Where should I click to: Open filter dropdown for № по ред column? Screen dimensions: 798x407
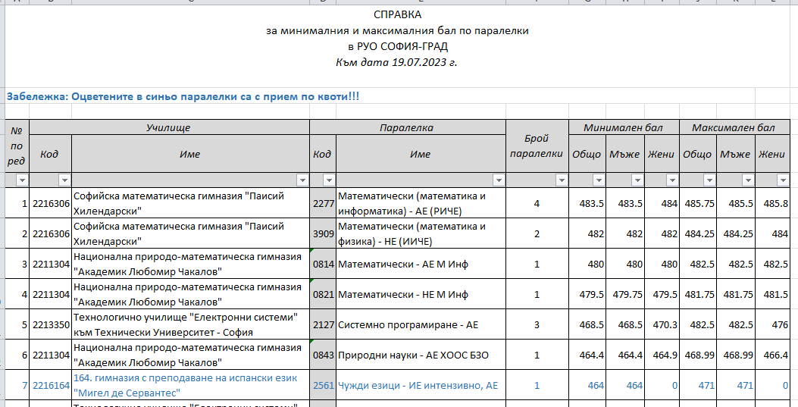click(21, 180)
